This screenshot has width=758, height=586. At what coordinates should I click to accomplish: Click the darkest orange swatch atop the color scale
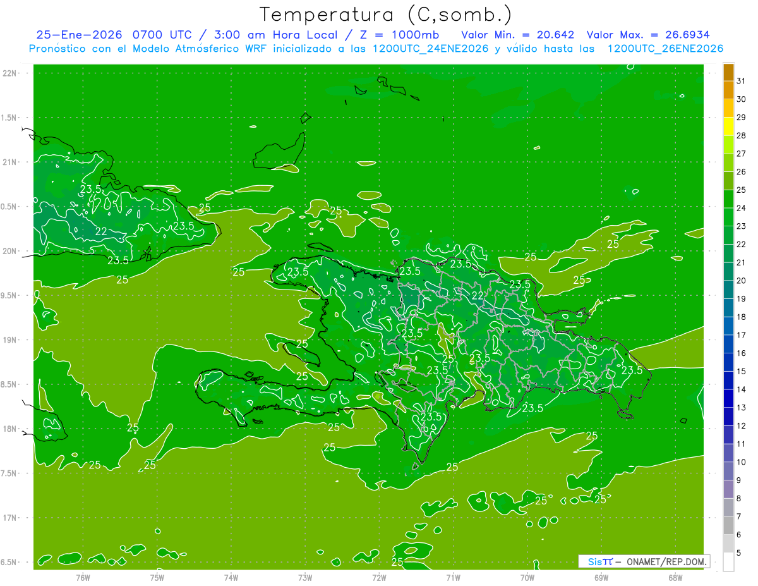[x=728, y=72]
